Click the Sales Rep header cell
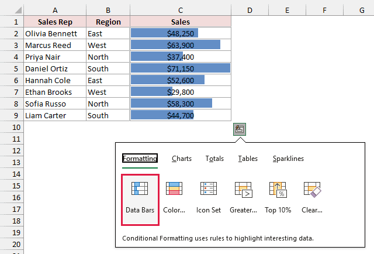 [x=55, y=22]
